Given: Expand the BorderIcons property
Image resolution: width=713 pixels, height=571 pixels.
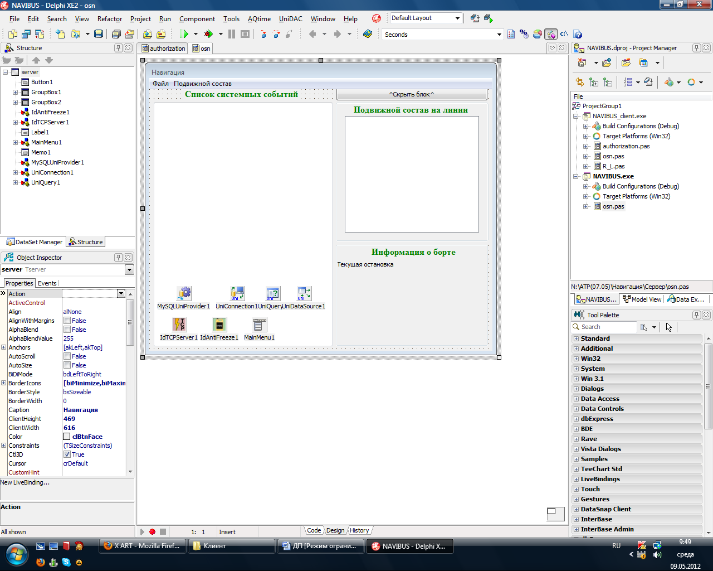Looking at the screenshot, I should coord(3,383).
